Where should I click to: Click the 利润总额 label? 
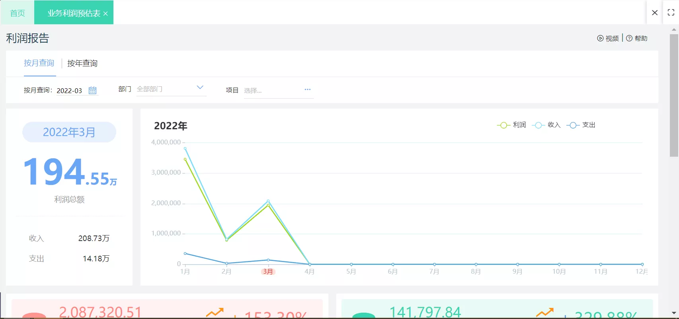[69, 199]
